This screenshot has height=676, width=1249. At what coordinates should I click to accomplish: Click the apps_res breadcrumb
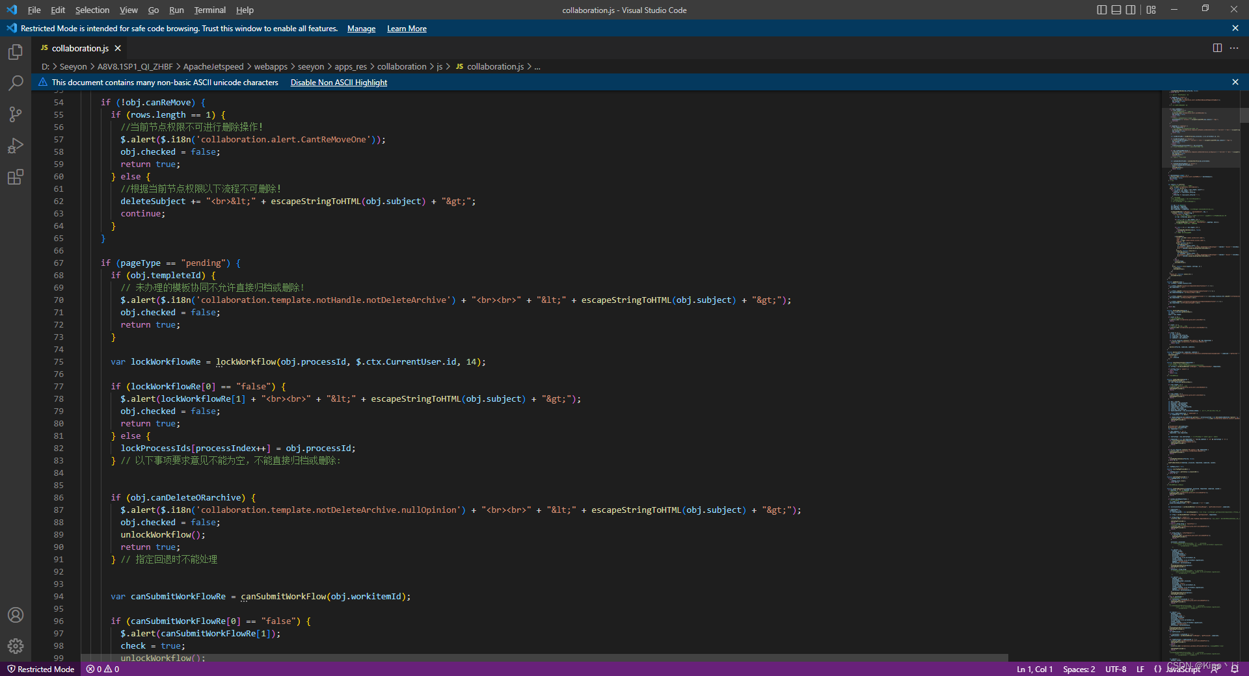coord(351,66)
